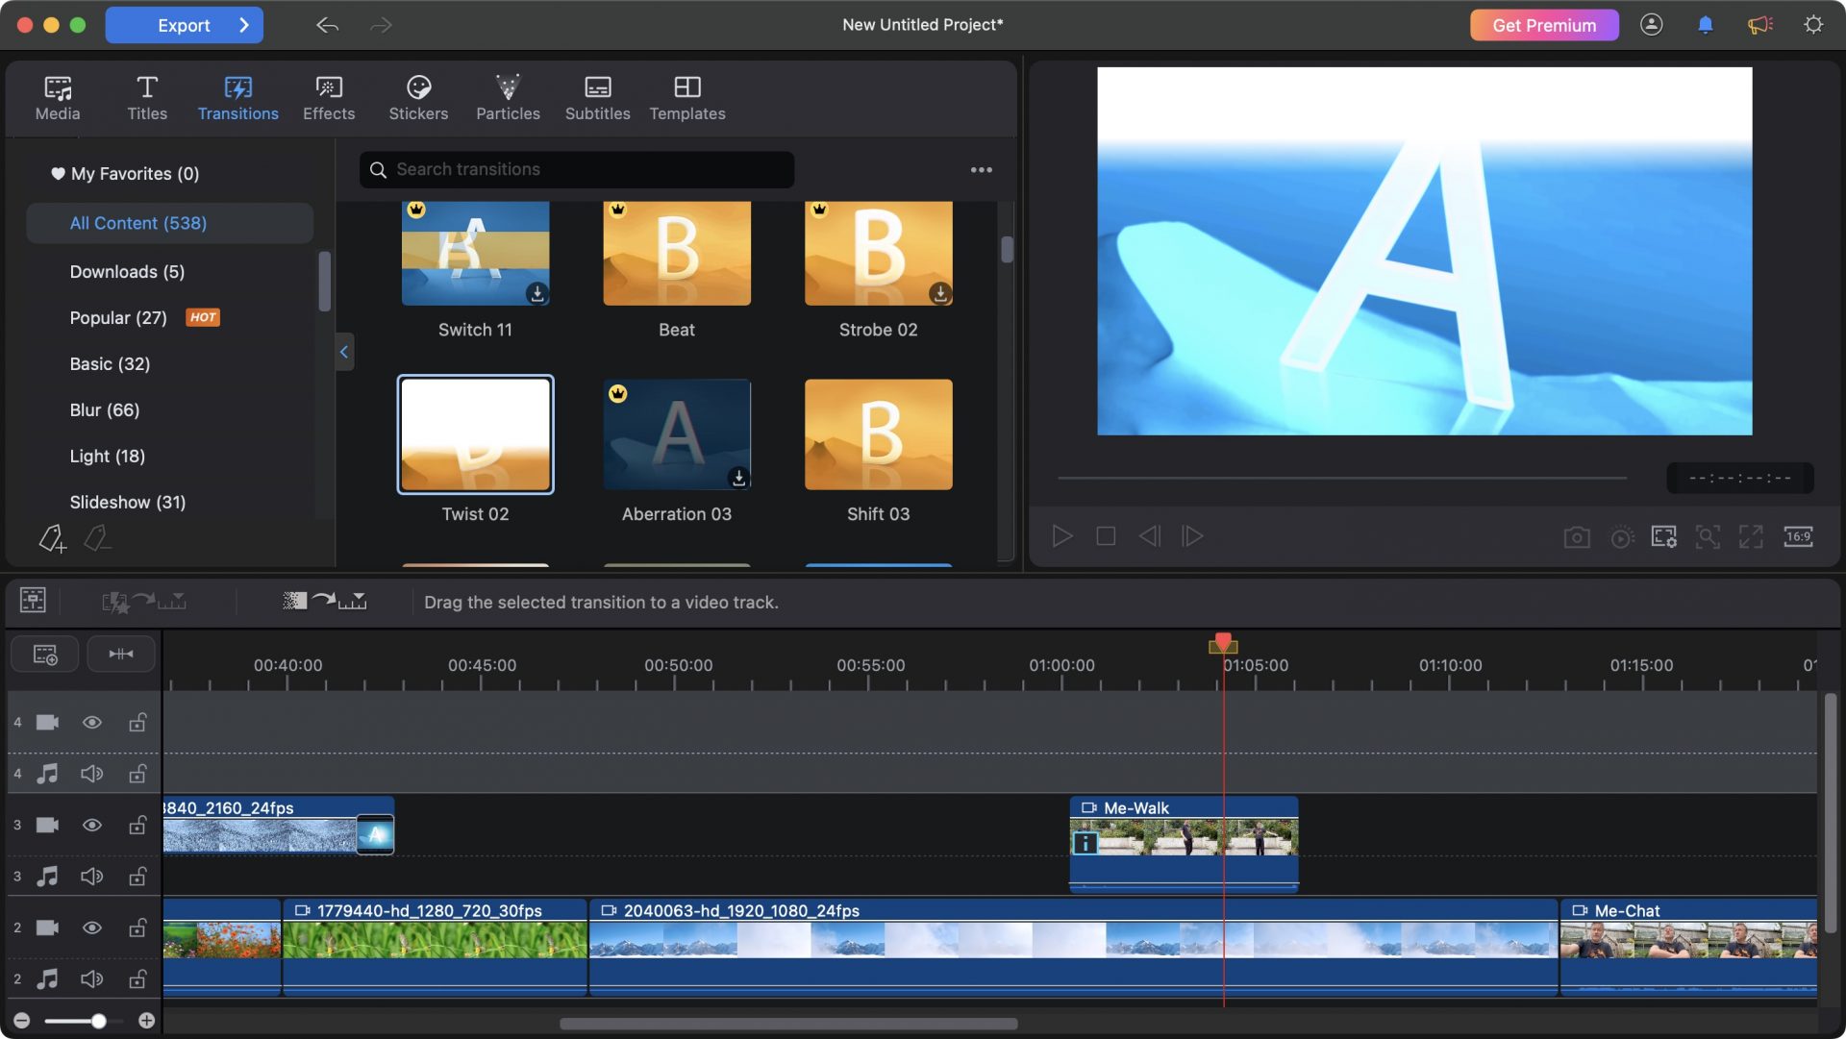1846x1039 pixels.
Task: Take a snapshot with the camera icon
Action: click(1576, 537)
